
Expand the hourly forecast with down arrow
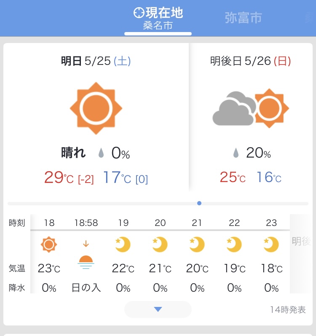[158, 309]
